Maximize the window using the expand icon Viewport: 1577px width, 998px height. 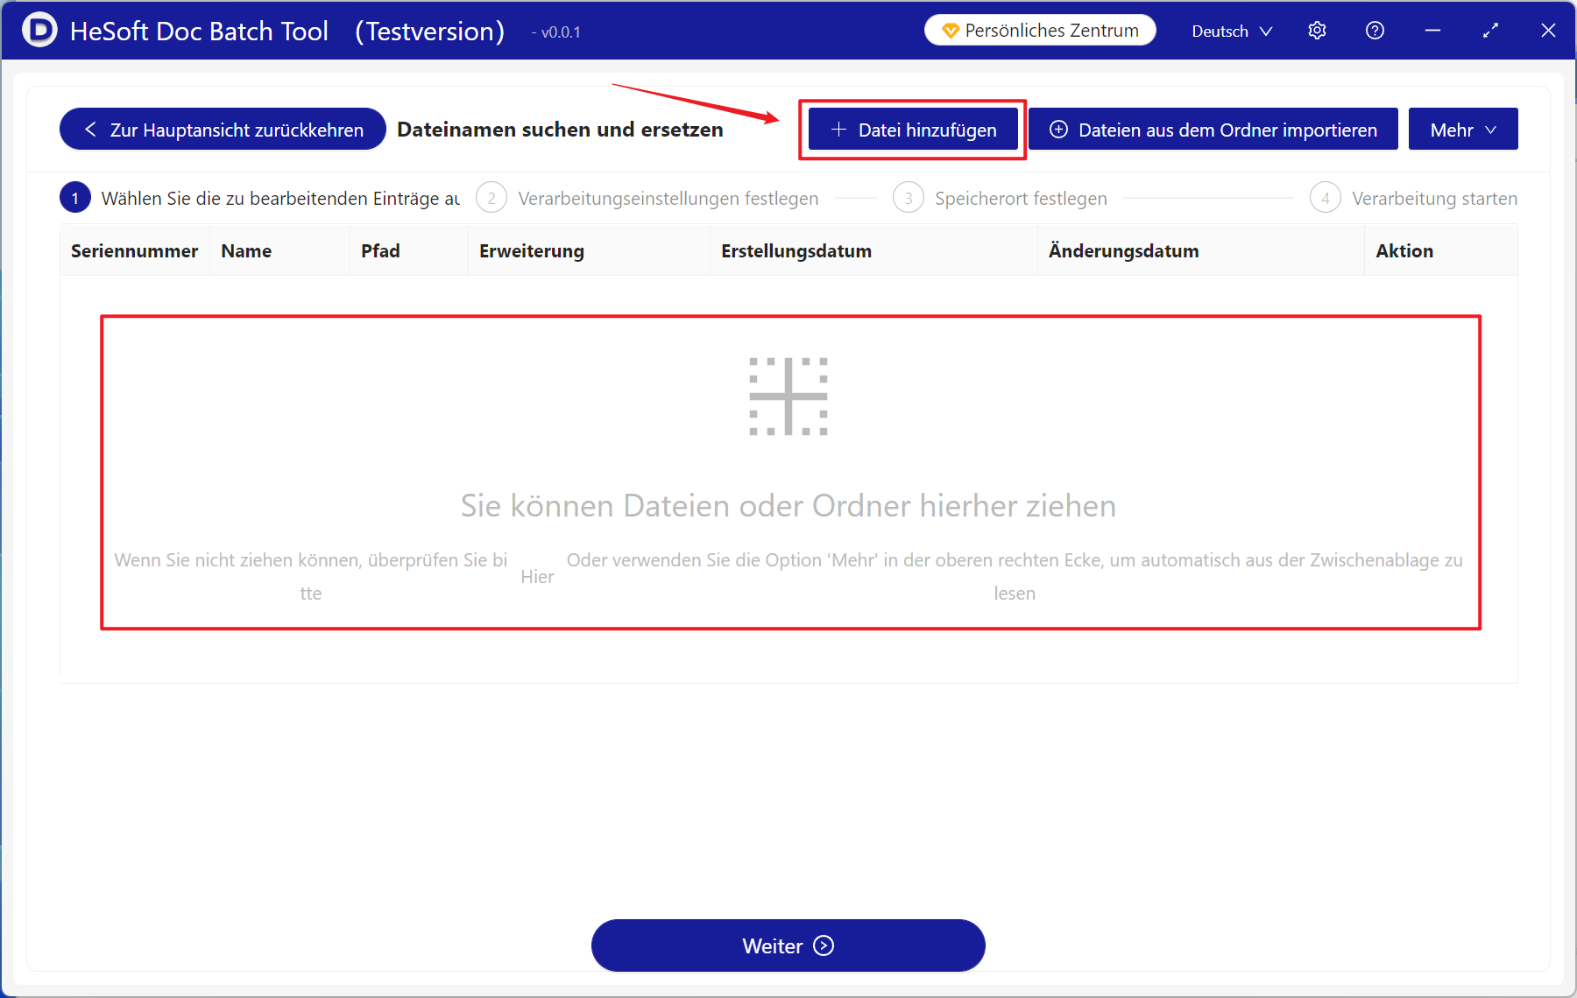coord(1490,31)
